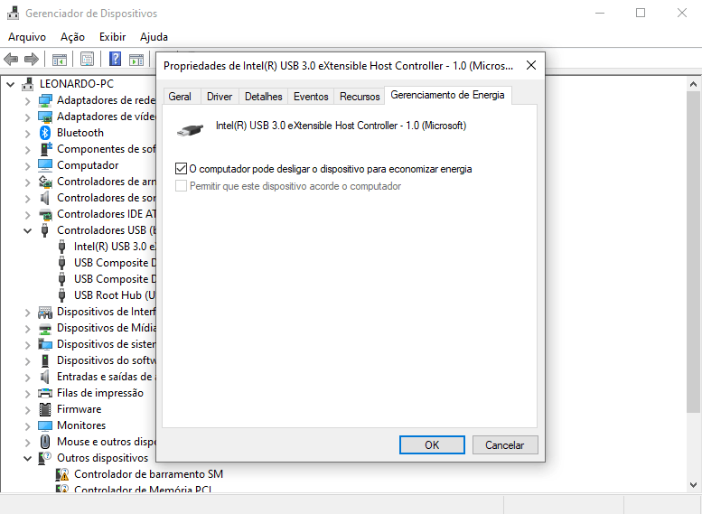Click the Dispositivos de Mídia icon
This screenshot has width=702, height=514.
pos(45,328)
